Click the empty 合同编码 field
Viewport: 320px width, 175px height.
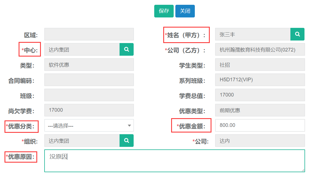click(x=89, y=80)
